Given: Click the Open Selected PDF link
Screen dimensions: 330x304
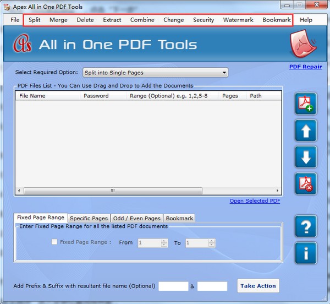Looking at the screenshot, I should coord(255,201).
